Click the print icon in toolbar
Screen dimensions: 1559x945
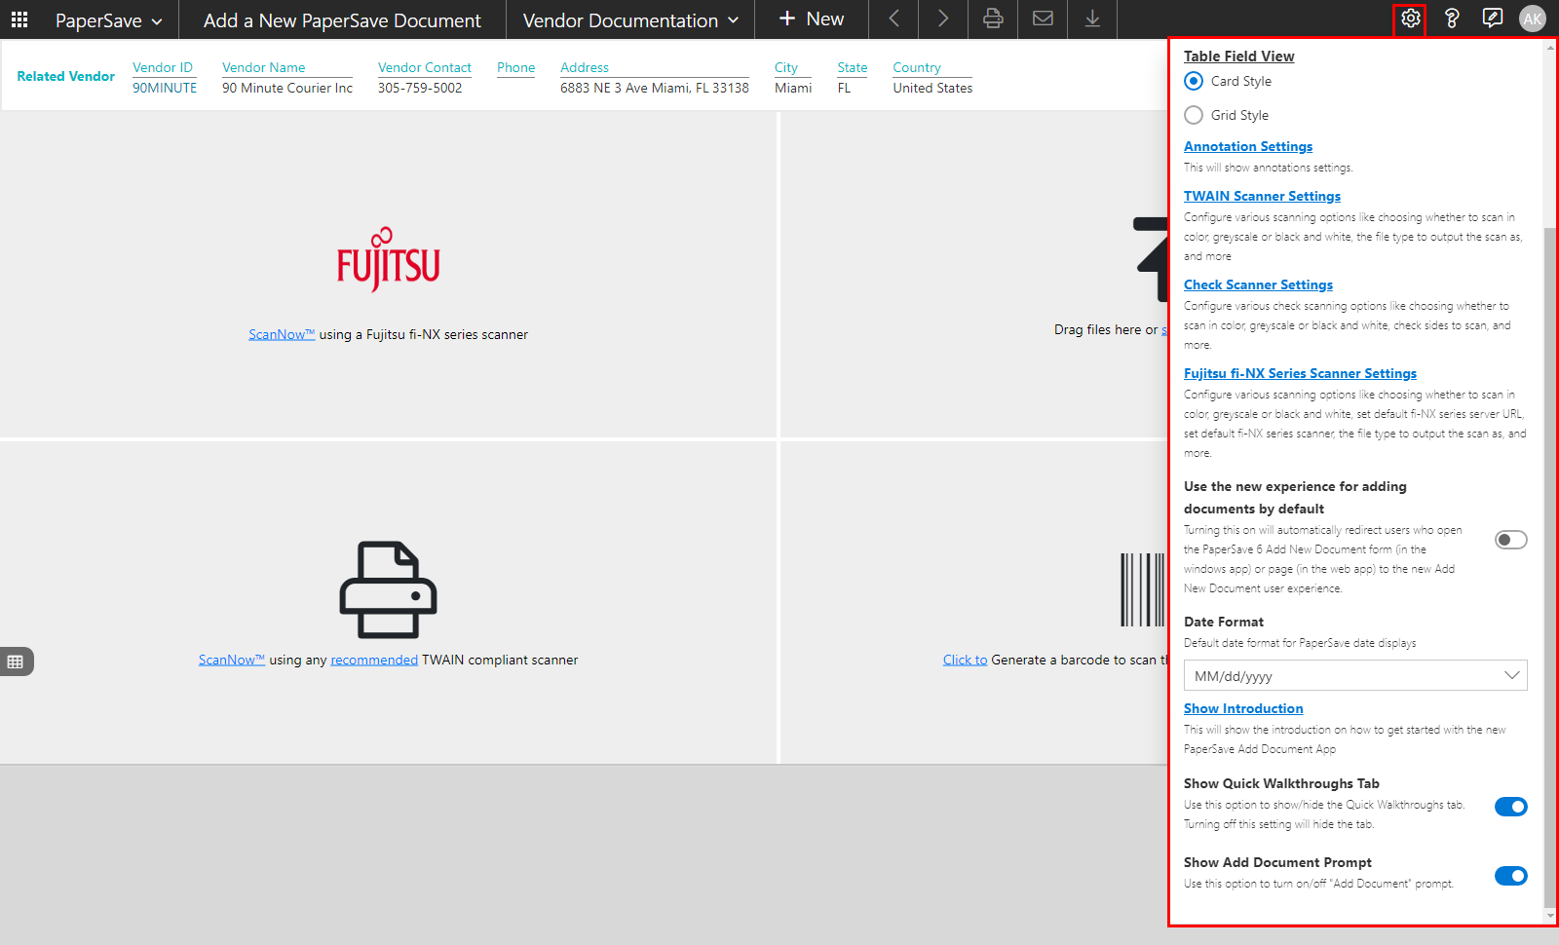pos(992,19)
